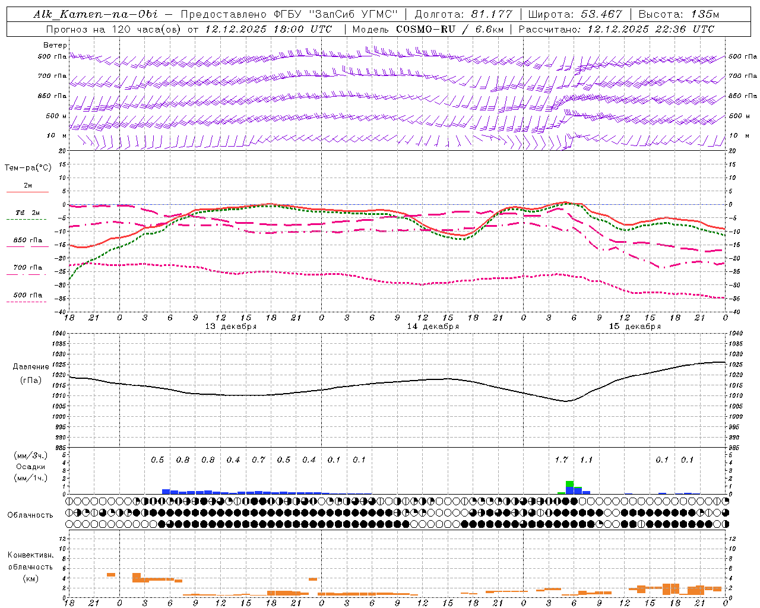
Task: Click the latitude value Широта: 53.467
Action: (x=575, y=14)
